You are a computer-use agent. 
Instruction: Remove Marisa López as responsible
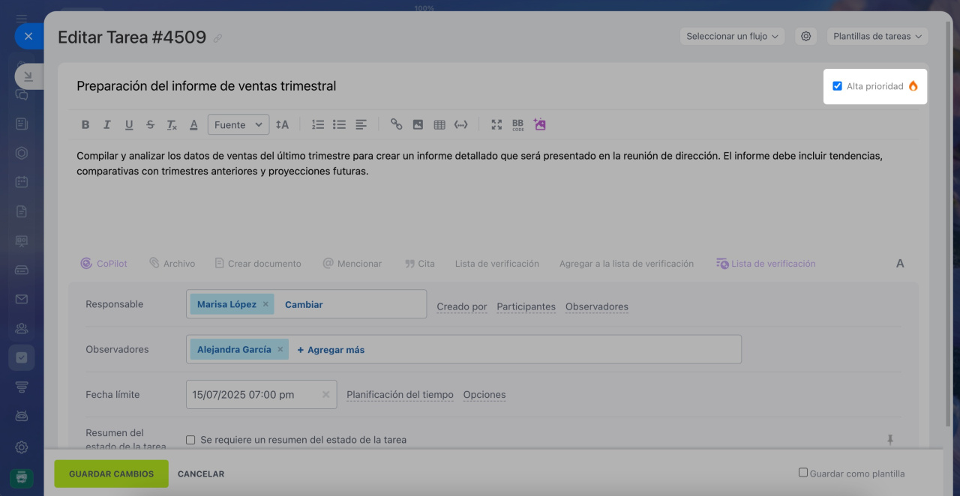point(265,304)
